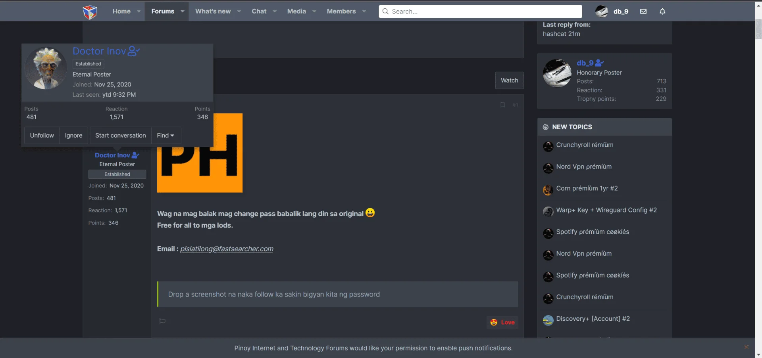This screenshot has height=358, width=762.
Task: Click the Ignore button
Action: pyautogui.click(x=73, y=136)
